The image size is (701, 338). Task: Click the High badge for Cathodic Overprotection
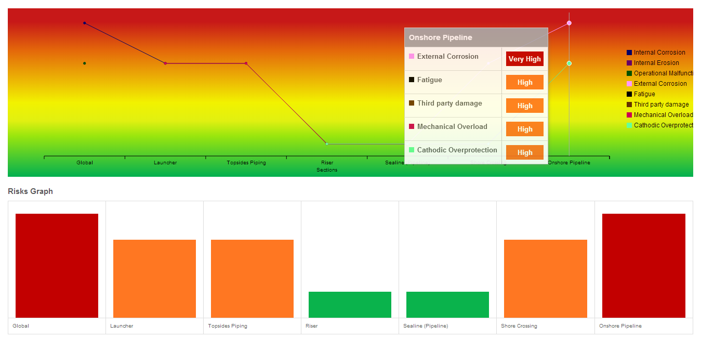525,152
